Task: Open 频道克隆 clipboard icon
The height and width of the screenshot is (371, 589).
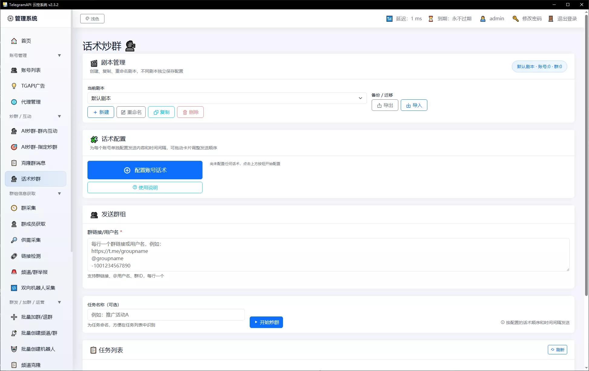Action: (x=14, y=365)
